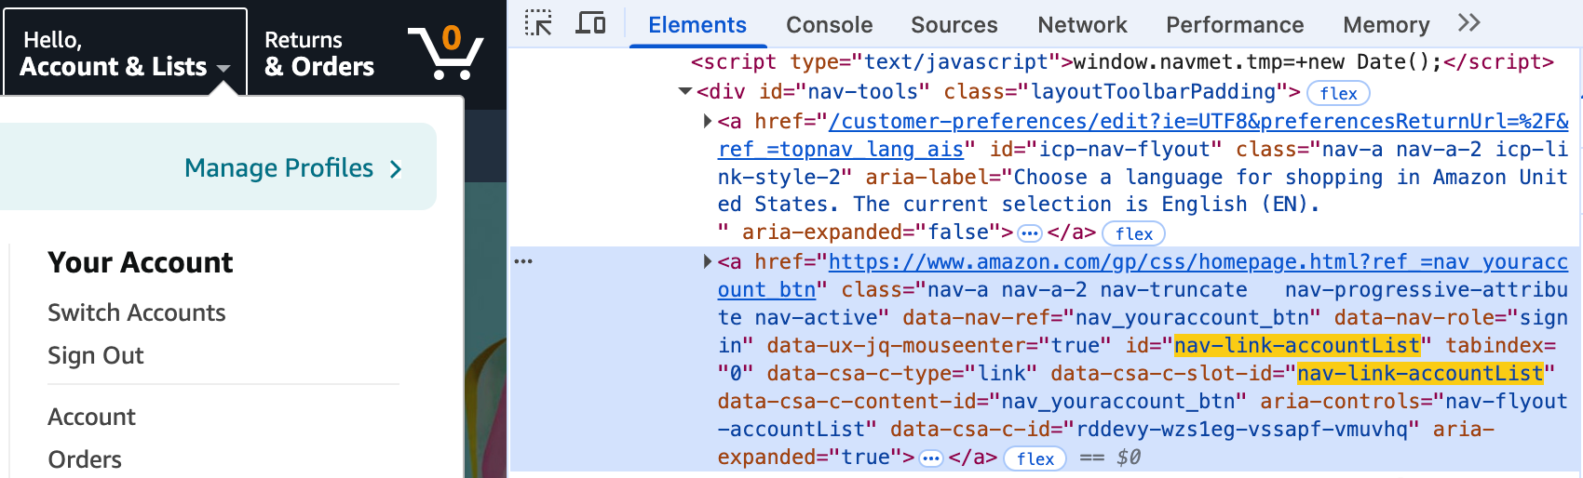
Task: Switch to the Memory tab
Action: [x=1386, y=25]
